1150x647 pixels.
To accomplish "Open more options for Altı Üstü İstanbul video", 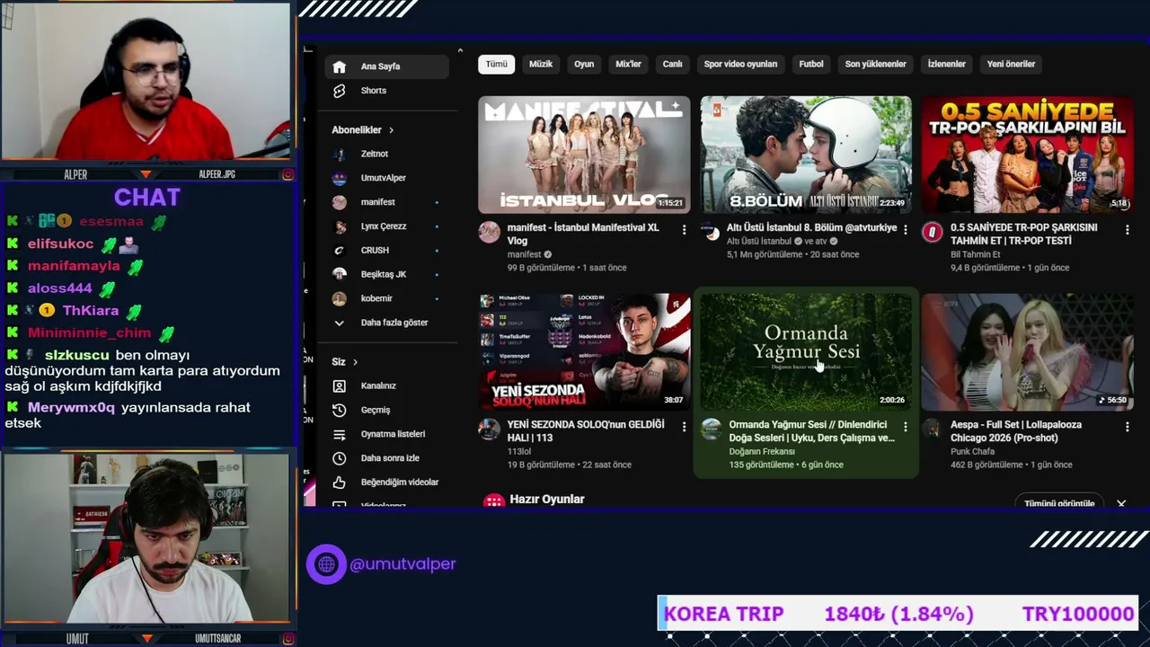I will pyautogui.click(x=906, y=230).
